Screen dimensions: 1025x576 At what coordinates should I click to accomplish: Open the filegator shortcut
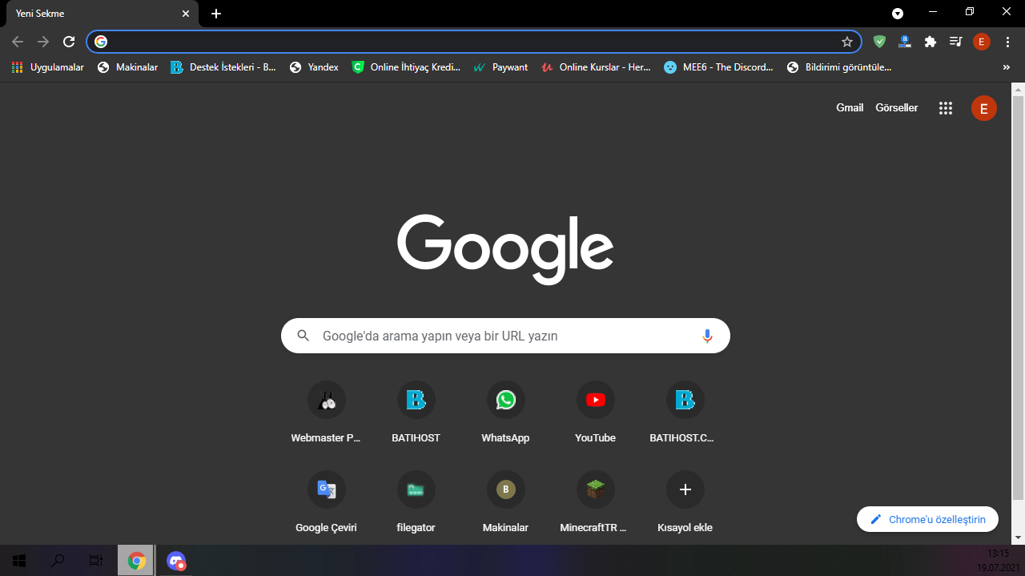pyautogui.click(x=416, y=502)
